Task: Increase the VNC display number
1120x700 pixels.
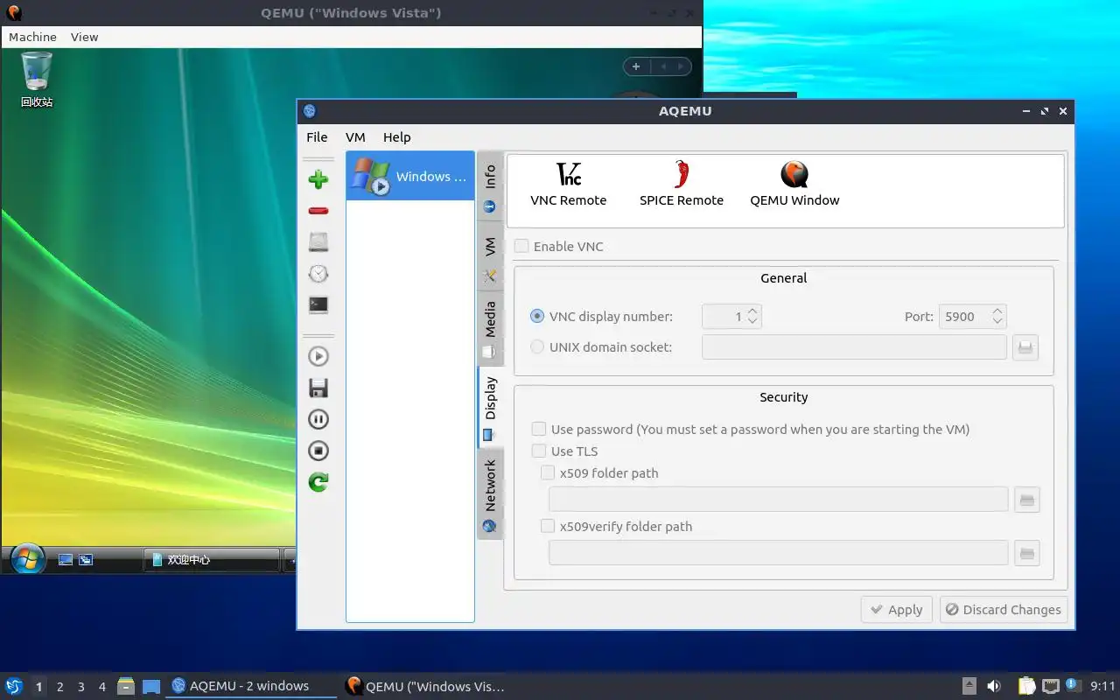Action: [752, 311]
